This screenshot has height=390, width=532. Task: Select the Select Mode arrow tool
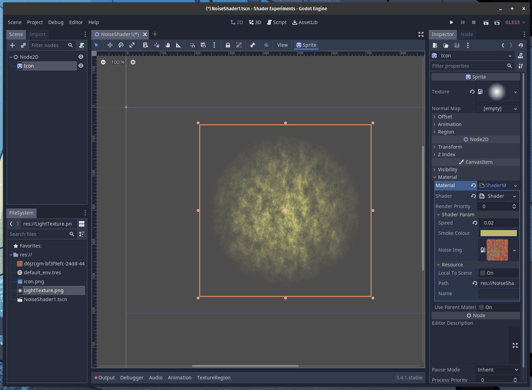[96, 45]
